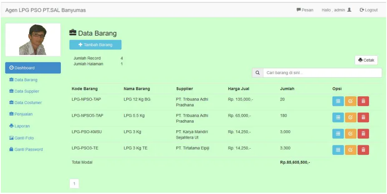The image size is (387, 194).
Task: Click the admin profile photo
Action: pyautogui.click(x=33, y=40)
